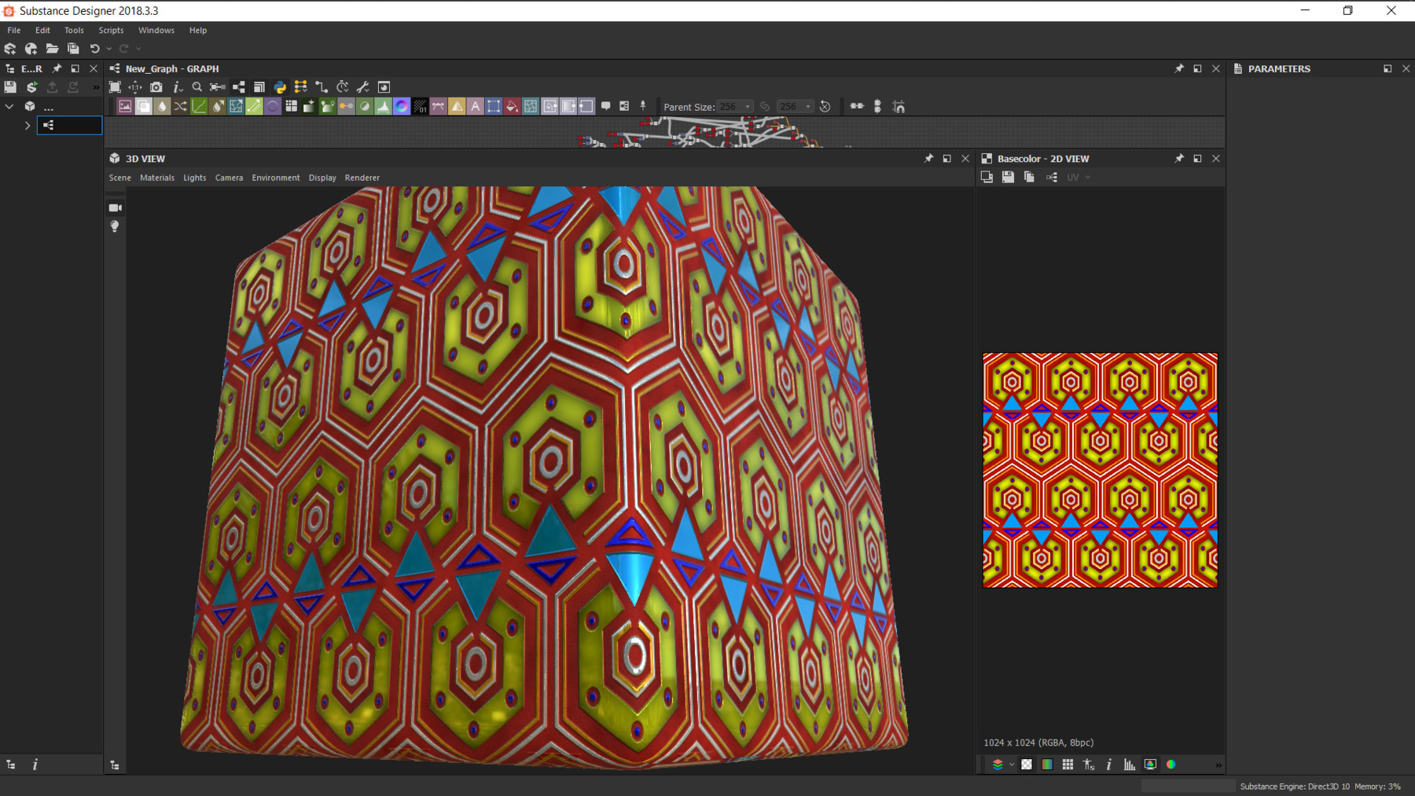Toggle the transparency checker background in 2D view
Screen dimensions: 1415x796
(x=1027, y=764)
